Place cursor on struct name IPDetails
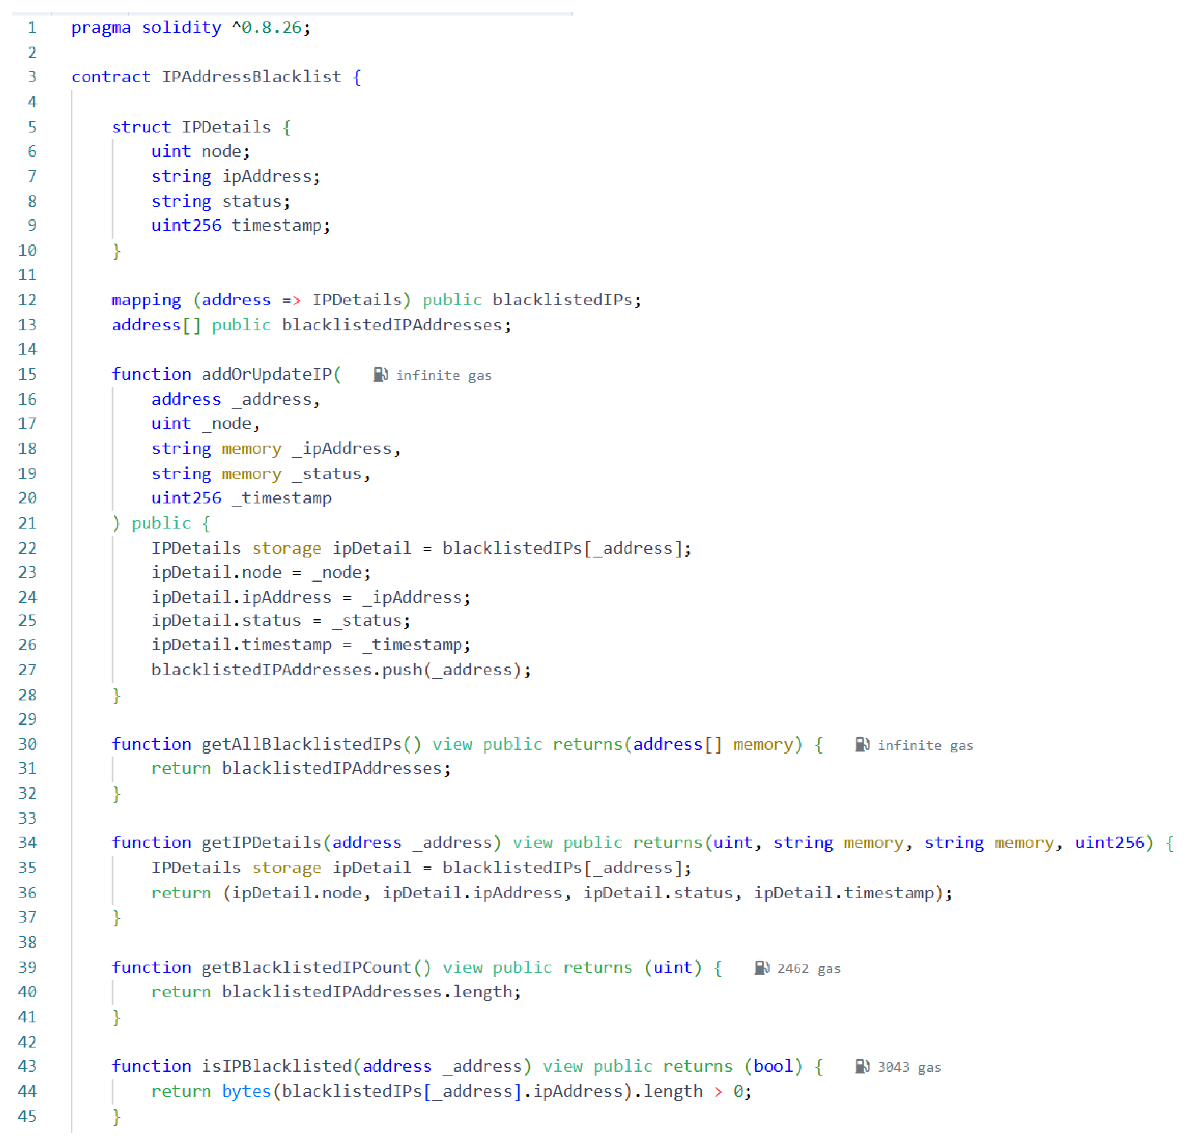 (226, 127)
